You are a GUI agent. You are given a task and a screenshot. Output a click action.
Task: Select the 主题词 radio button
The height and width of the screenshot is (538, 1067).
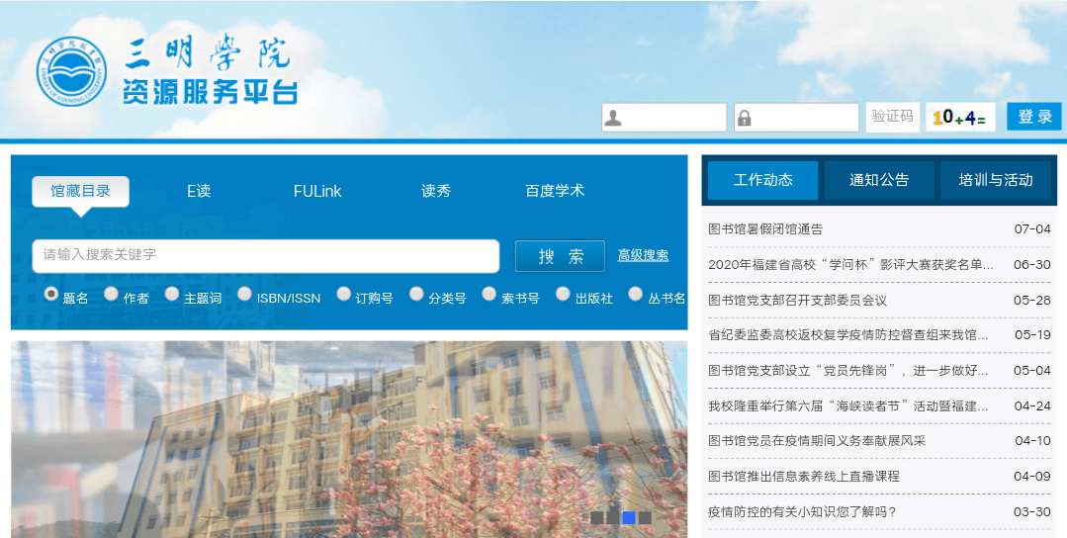coord(171,294)
